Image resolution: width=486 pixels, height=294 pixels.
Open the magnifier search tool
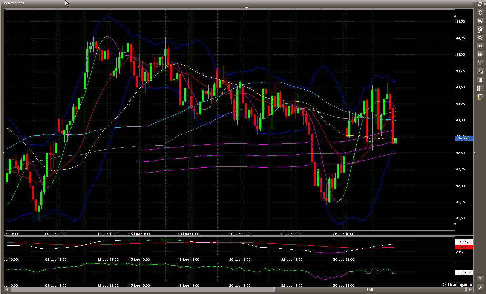(x=480, y=38)
